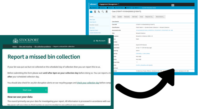Open the magnifier search icon
Screen dimensions: 198x109
pyautogui.click(x=103, y=12)
